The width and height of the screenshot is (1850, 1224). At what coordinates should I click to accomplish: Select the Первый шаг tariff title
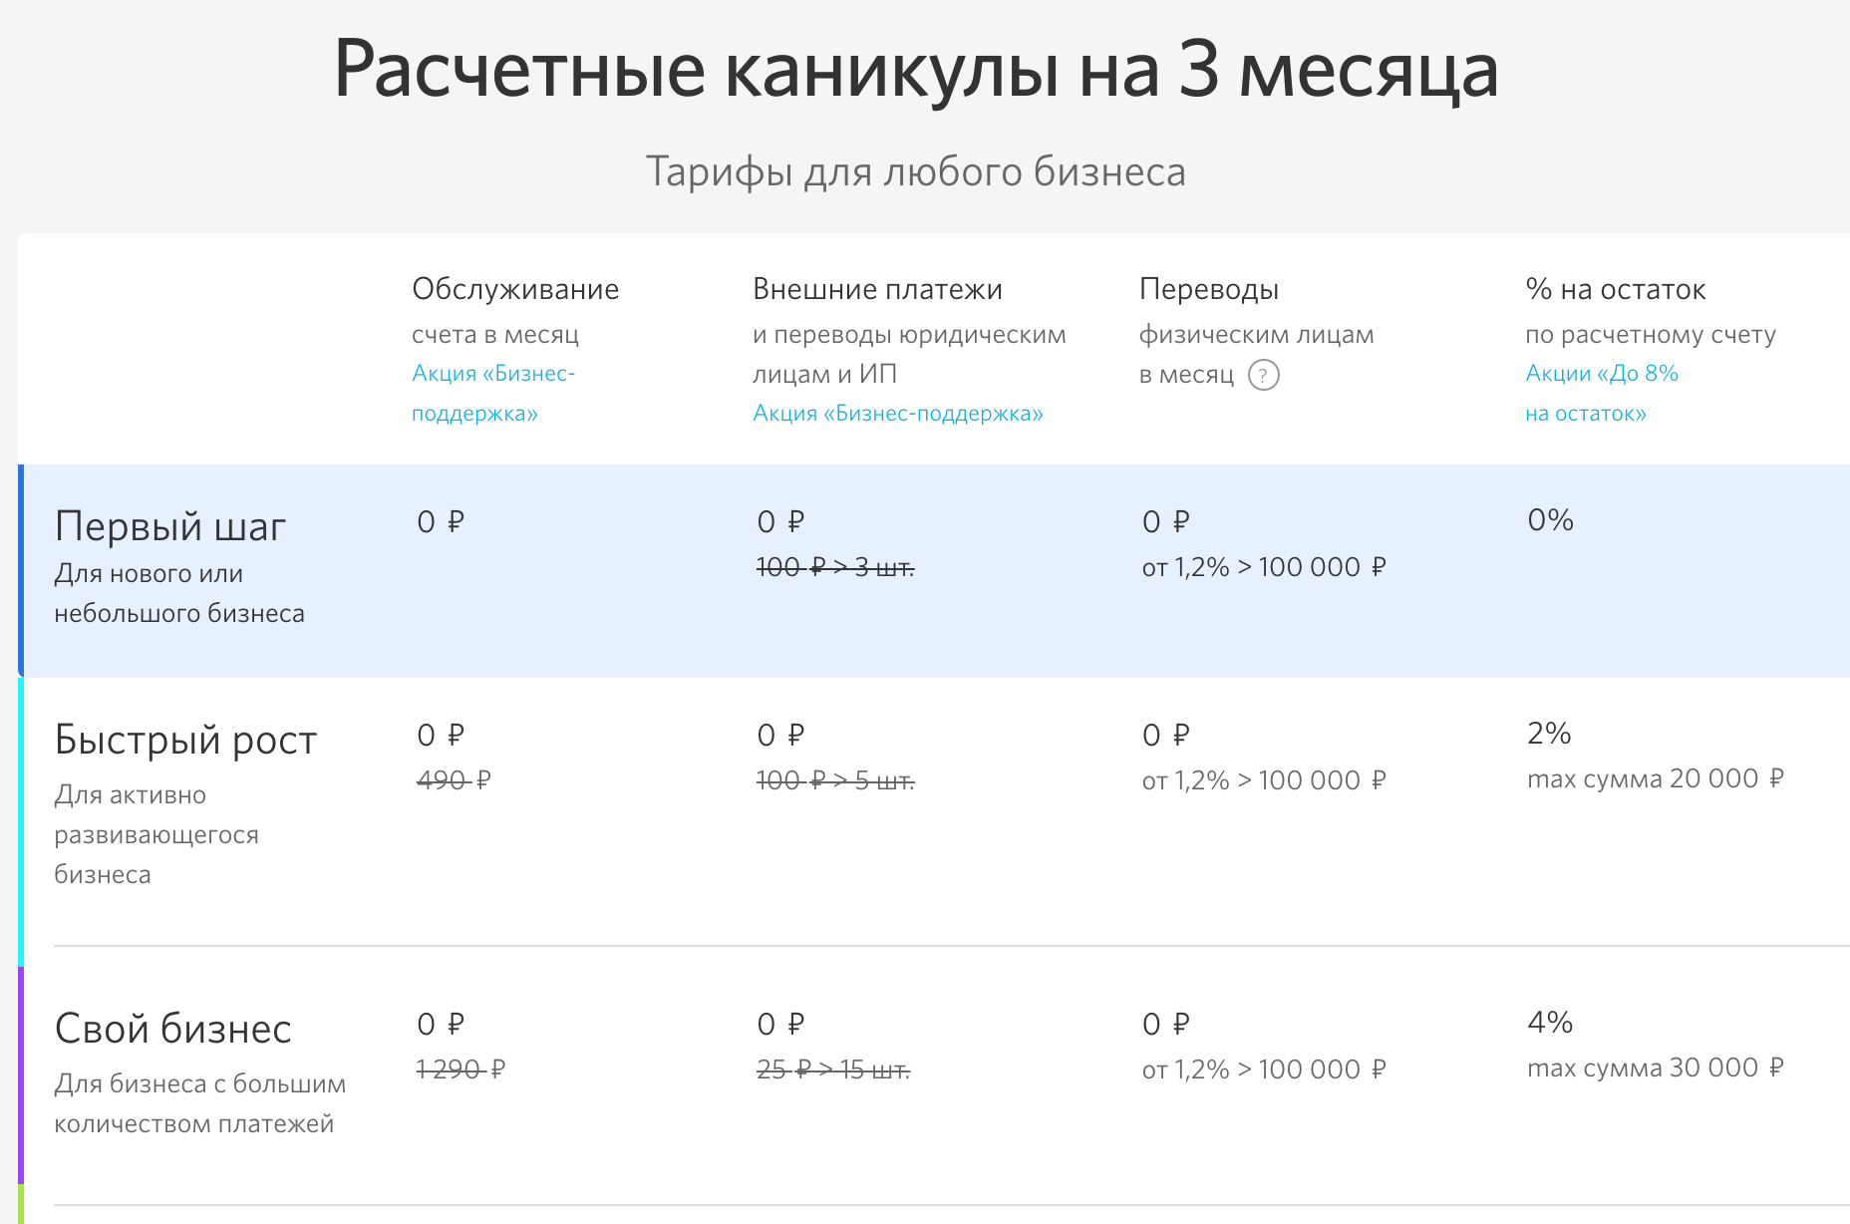[x=170, y=526]
